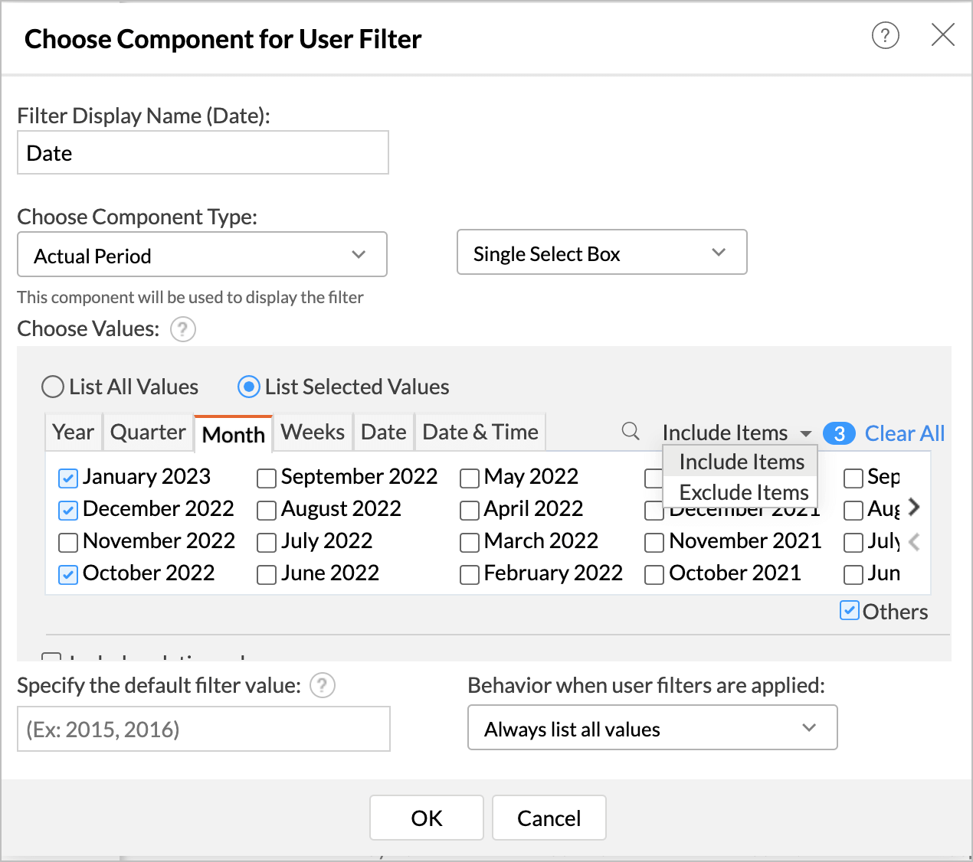Close the Choose Component dialog
973x862 pixels.
point(942,35)
